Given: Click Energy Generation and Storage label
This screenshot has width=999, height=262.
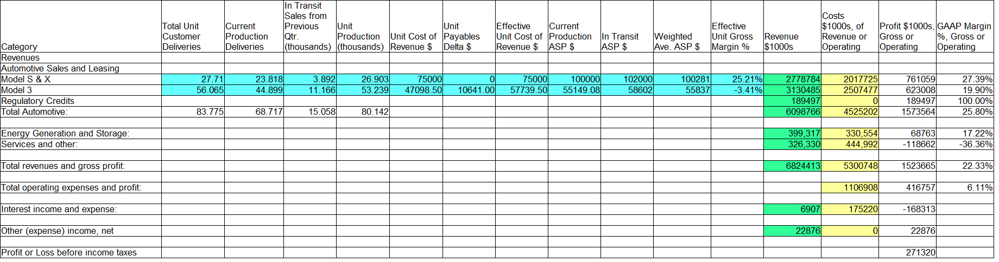Looking at the screenshot, I should [65, 134].
